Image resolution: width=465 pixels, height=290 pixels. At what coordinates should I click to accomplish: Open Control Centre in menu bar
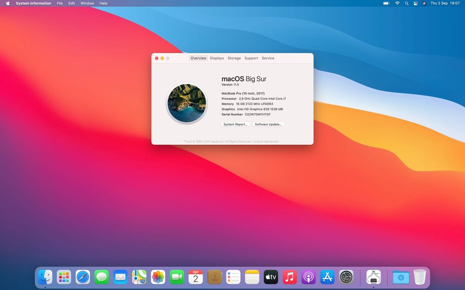(415, 3)
